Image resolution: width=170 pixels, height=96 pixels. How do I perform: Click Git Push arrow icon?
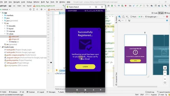pos(141,6)
